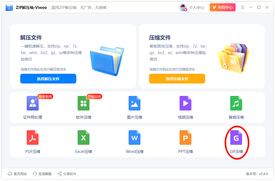Viewport: 275px width, 181px height.
Task: Open the 证件照处理 ID photo tool icon
Action: [x=33, y=103]
